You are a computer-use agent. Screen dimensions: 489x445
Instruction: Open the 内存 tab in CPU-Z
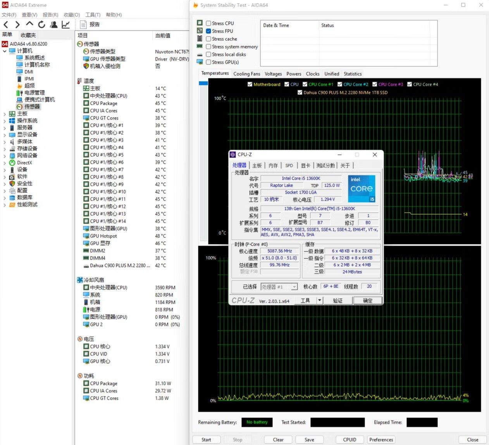[x=273, y=165]
